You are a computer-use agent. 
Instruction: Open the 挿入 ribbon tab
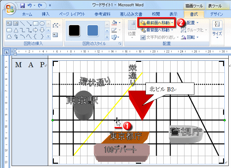[46, 14]
